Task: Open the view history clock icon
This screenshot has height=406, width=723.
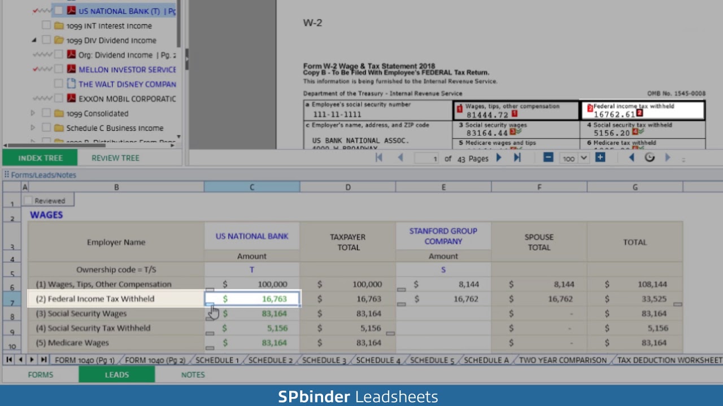Action: point(650,158)
